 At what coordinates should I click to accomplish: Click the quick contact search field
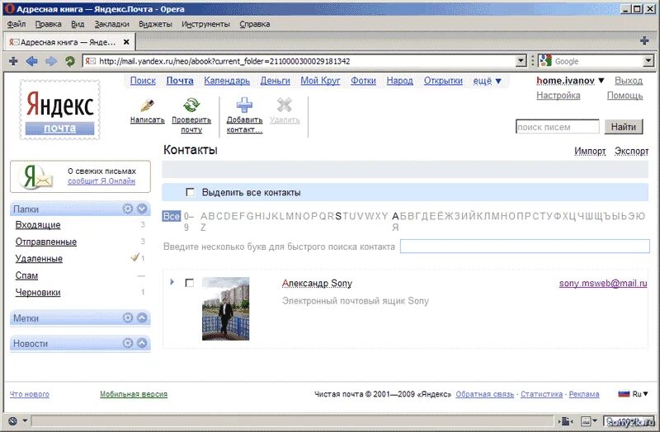coord(525,246)
